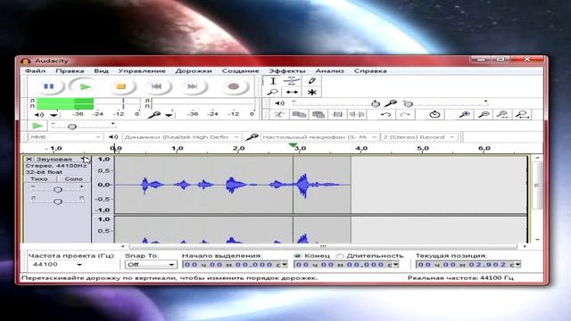Open the Анализ menu
The width and height of the screenshot is (571, 321).
point(329,71)
